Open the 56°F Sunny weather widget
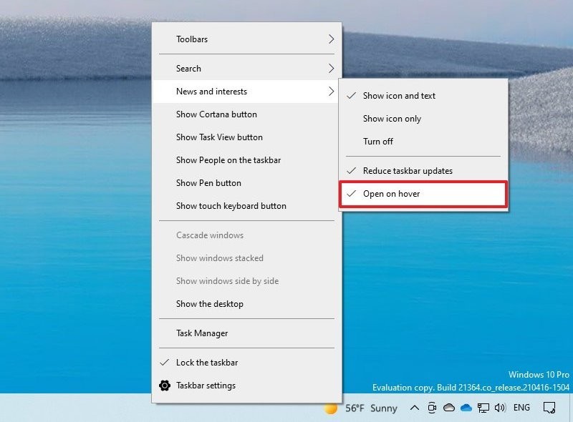Image resolution: width=573 pixels, height=422 pixels. click(x=361, y=408)
